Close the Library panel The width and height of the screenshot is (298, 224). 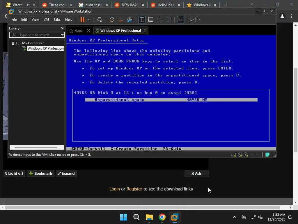coord(62,28)
